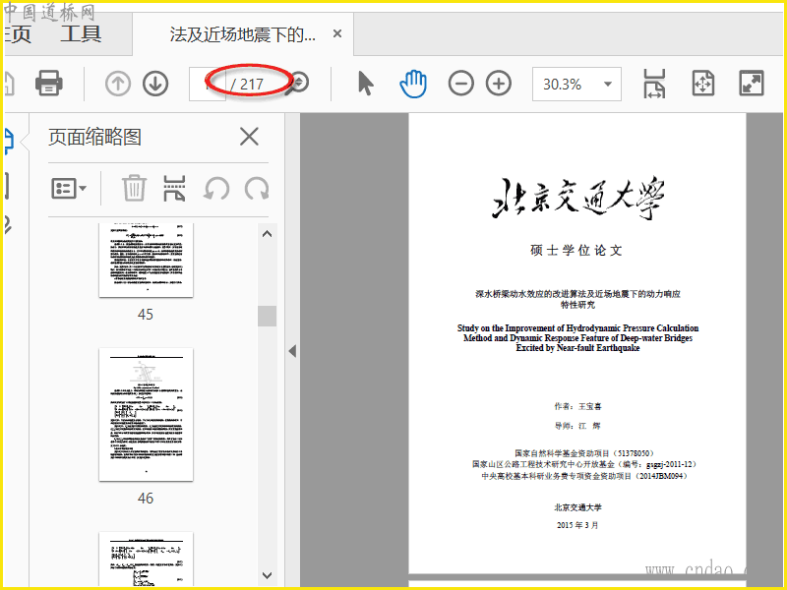The image size is (787, 590).
Task: Go to next page with down arrow
Action: pos(155,84)
